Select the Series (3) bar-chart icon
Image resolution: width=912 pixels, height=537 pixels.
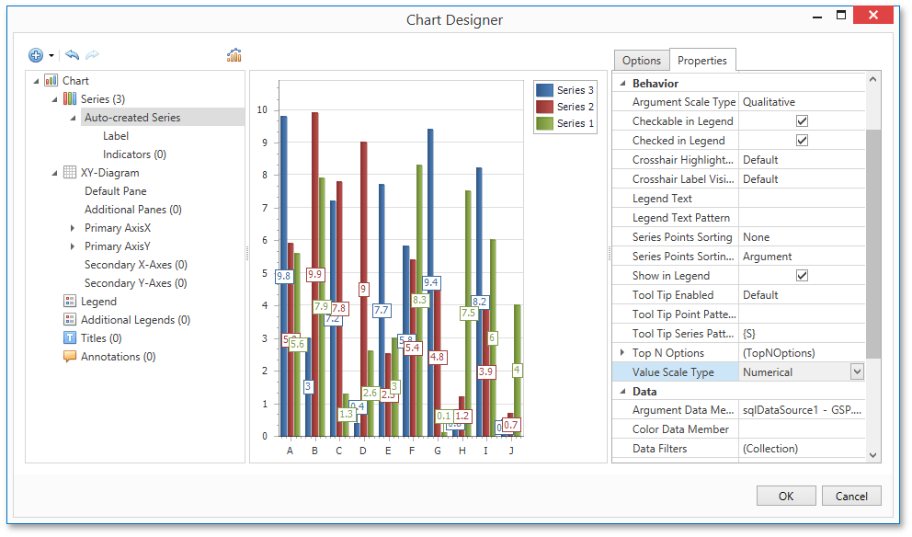(x=69, y=98)
